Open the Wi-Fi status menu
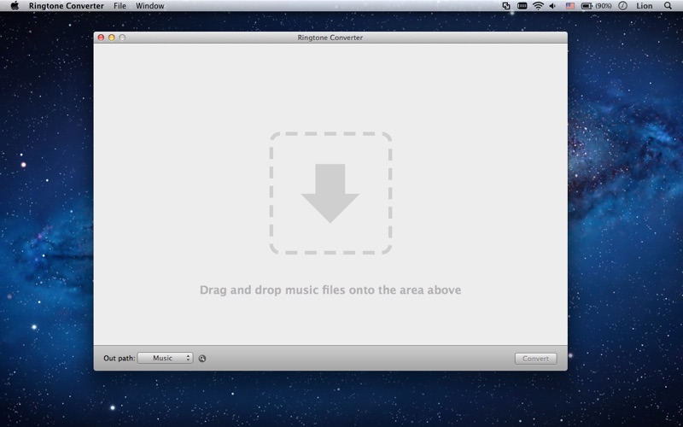The width and height of the screenshot is (683, 427). 539,6
